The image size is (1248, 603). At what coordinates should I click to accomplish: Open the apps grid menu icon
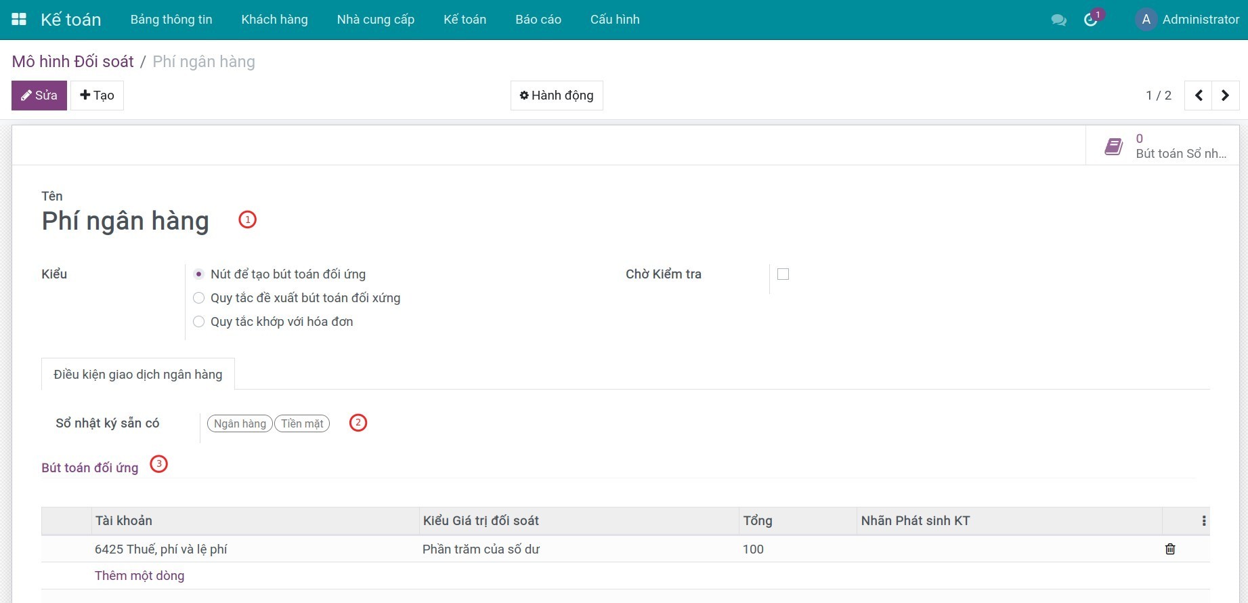pyautogui.click(x=19, y=20)
